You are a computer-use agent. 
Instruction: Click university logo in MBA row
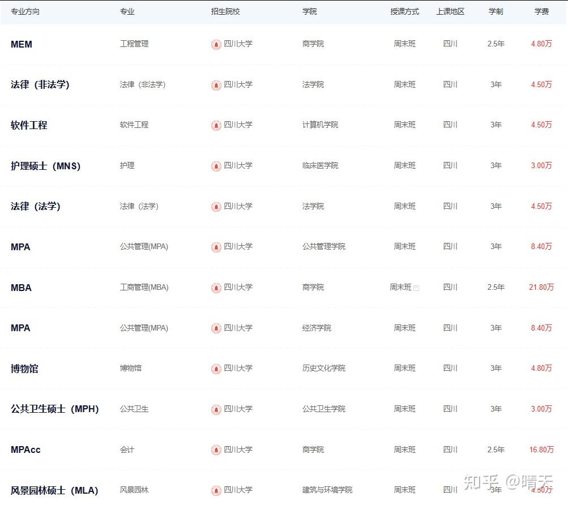[x=216, y=288]
